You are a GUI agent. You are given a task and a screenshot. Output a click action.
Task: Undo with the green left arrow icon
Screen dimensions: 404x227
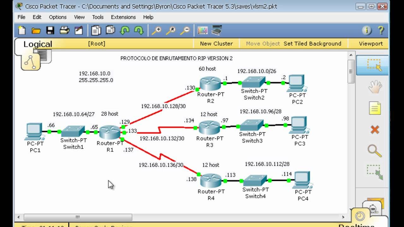pos(125,30)
